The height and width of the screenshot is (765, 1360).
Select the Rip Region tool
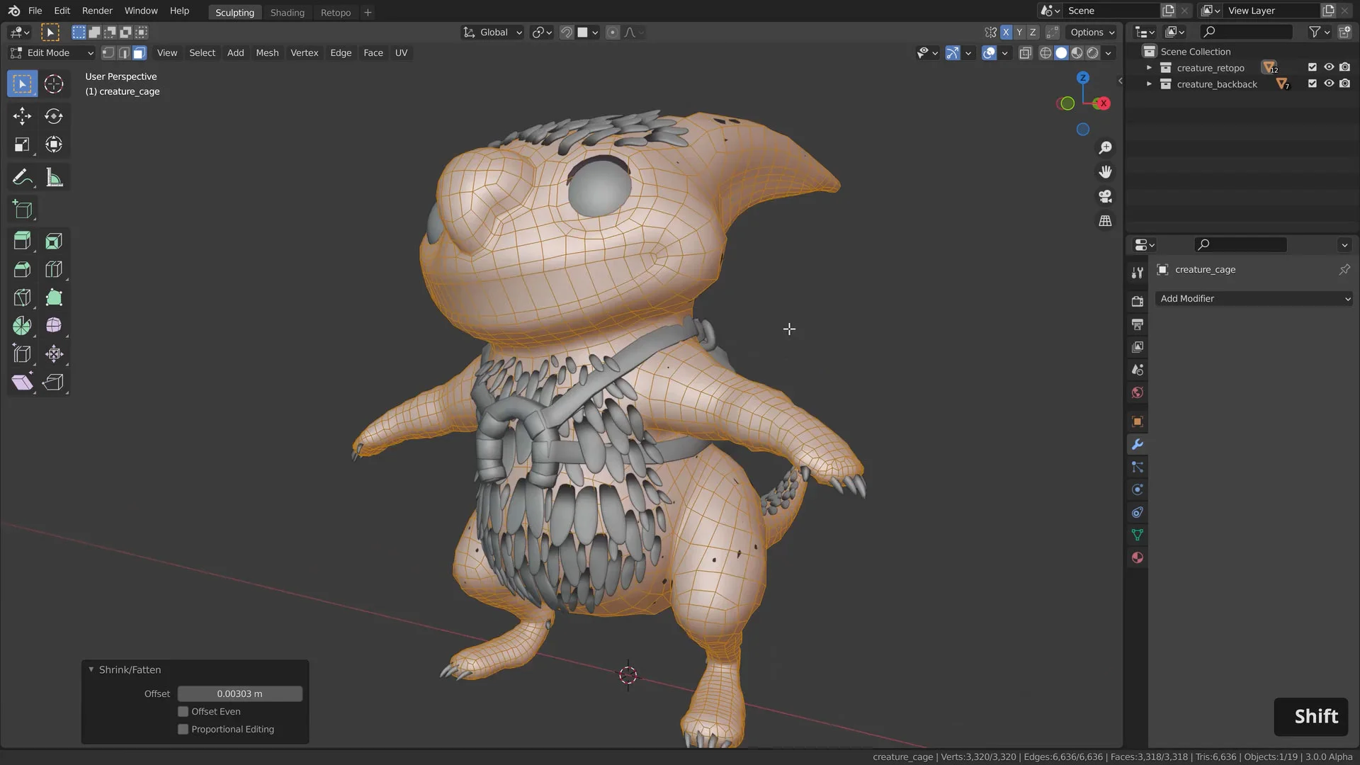54,382
